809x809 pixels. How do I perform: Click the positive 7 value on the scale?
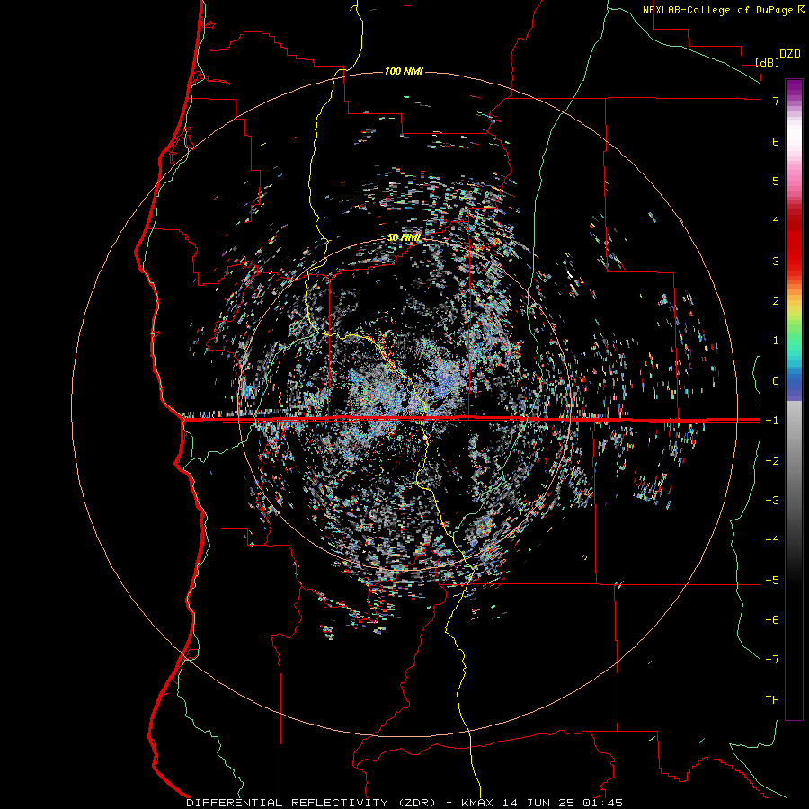pyautogui.click(x=776, y=101)
